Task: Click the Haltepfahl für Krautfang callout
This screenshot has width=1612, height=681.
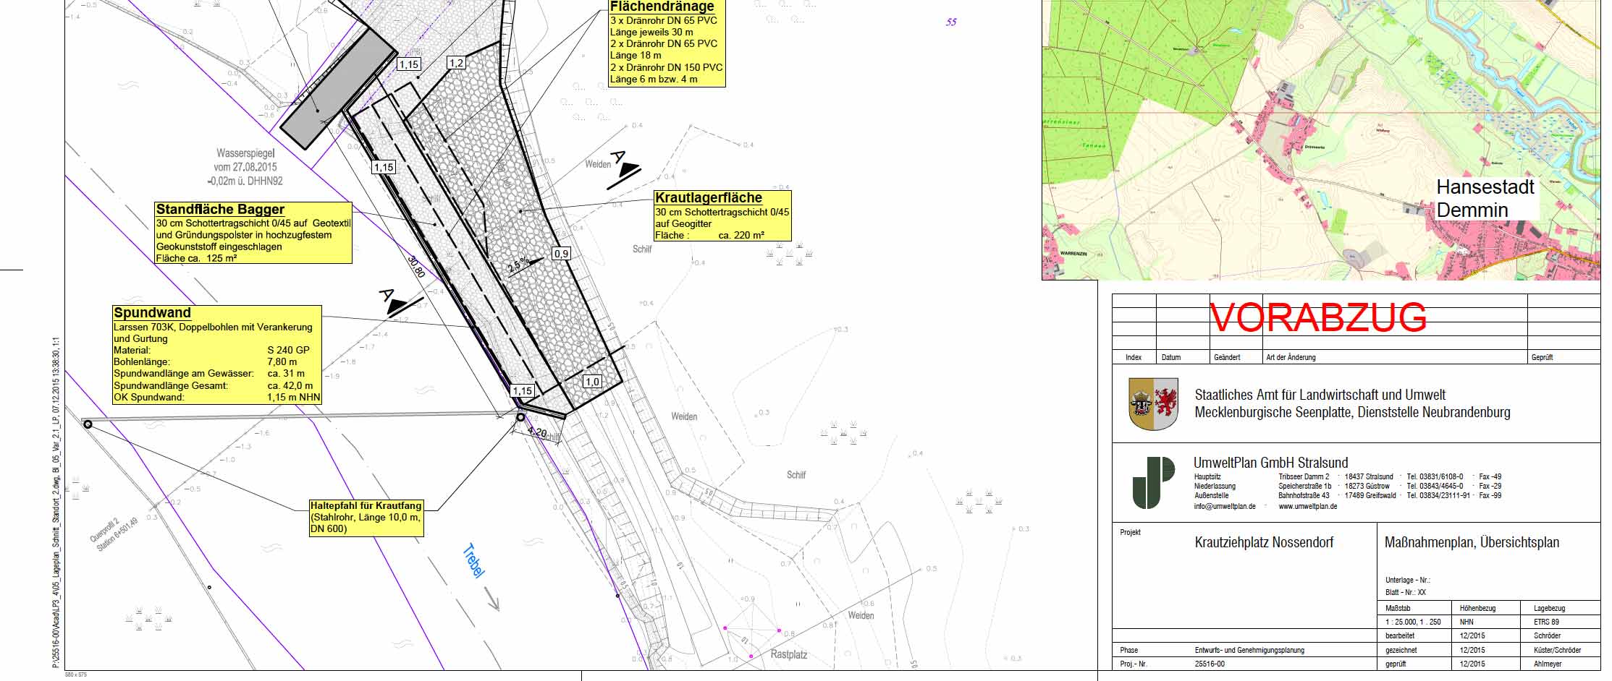Action: tap(366, 517)
